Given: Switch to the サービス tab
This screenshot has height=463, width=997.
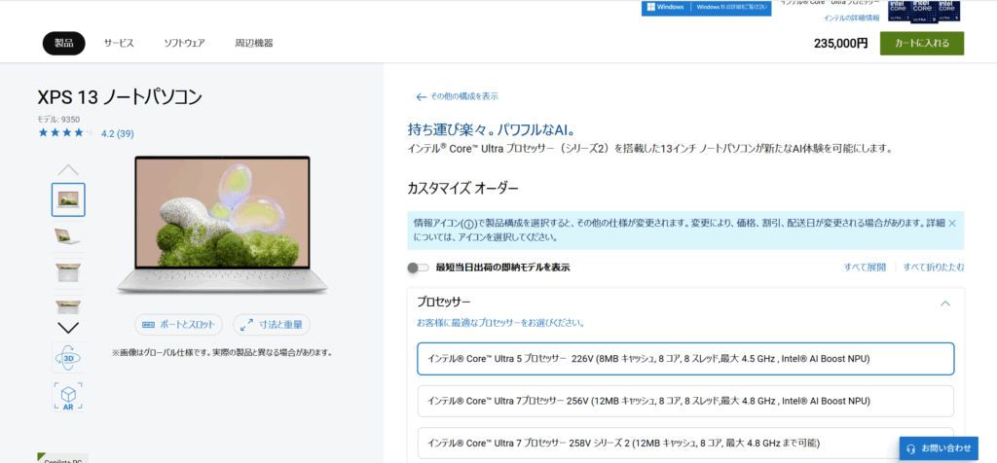Looking at the screenshot, I should point(119,43).
